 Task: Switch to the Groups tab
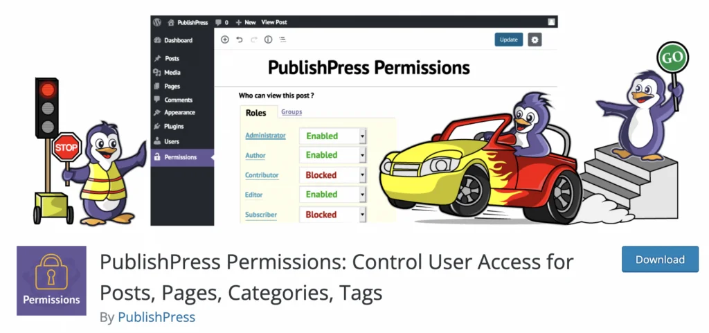tap(291, 111)
